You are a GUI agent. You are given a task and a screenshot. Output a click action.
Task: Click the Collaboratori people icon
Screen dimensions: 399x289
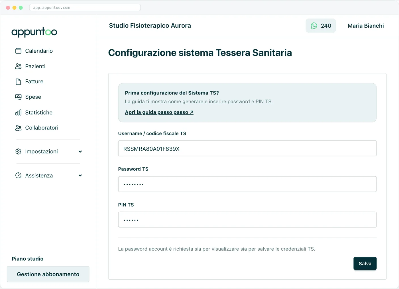[x=18, y=128]
